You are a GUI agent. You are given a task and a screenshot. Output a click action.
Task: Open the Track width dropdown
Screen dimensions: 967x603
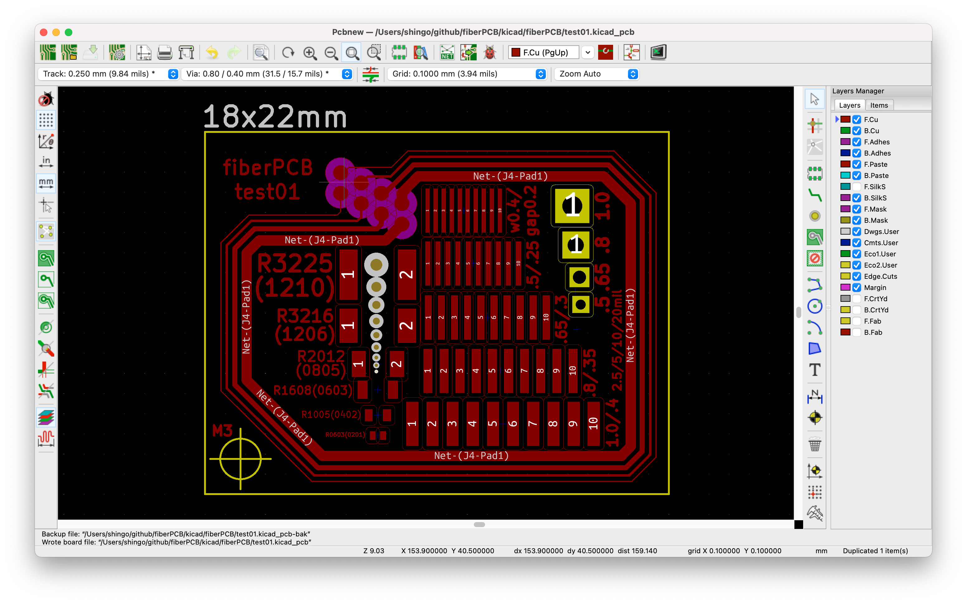(173, 74)
